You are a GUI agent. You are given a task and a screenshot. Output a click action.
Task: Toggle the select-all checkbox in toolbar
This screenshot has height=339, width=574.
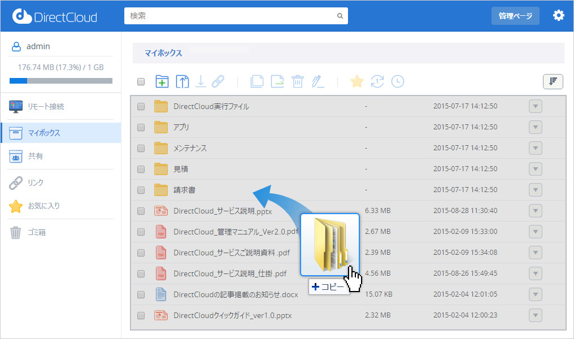[141, 81]
